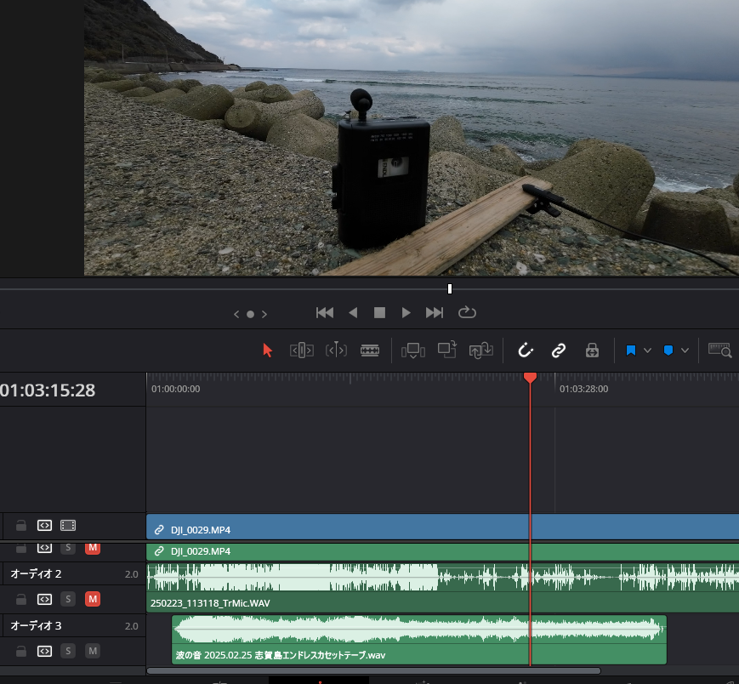Click the Play forward button
Image resolution: width=739 pixels, height=684 pixels.
click(406, 312)
